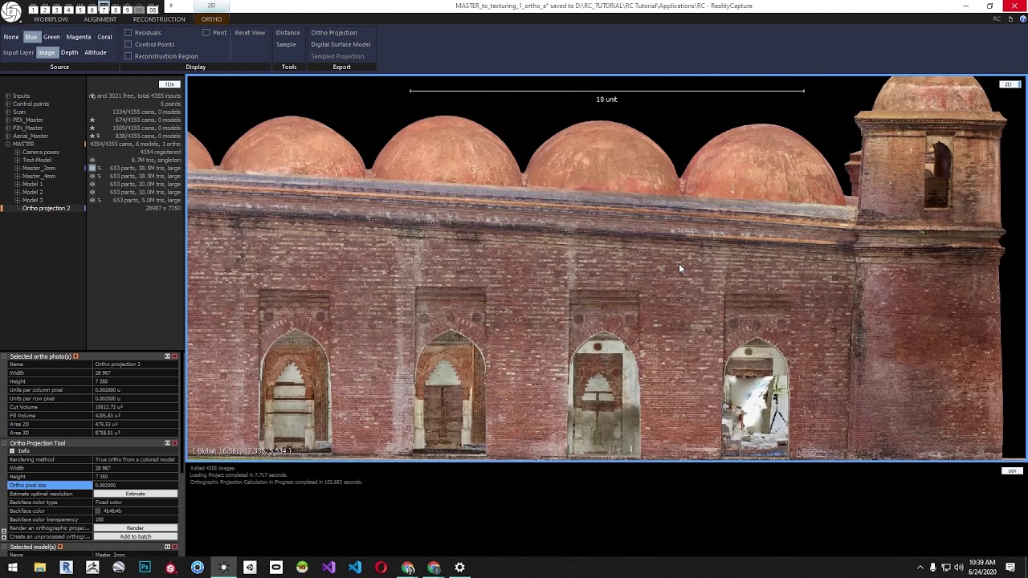Enable the Control Points display checkbox
The width and height of the screenshot is (1028, 578).
[128, 44]
